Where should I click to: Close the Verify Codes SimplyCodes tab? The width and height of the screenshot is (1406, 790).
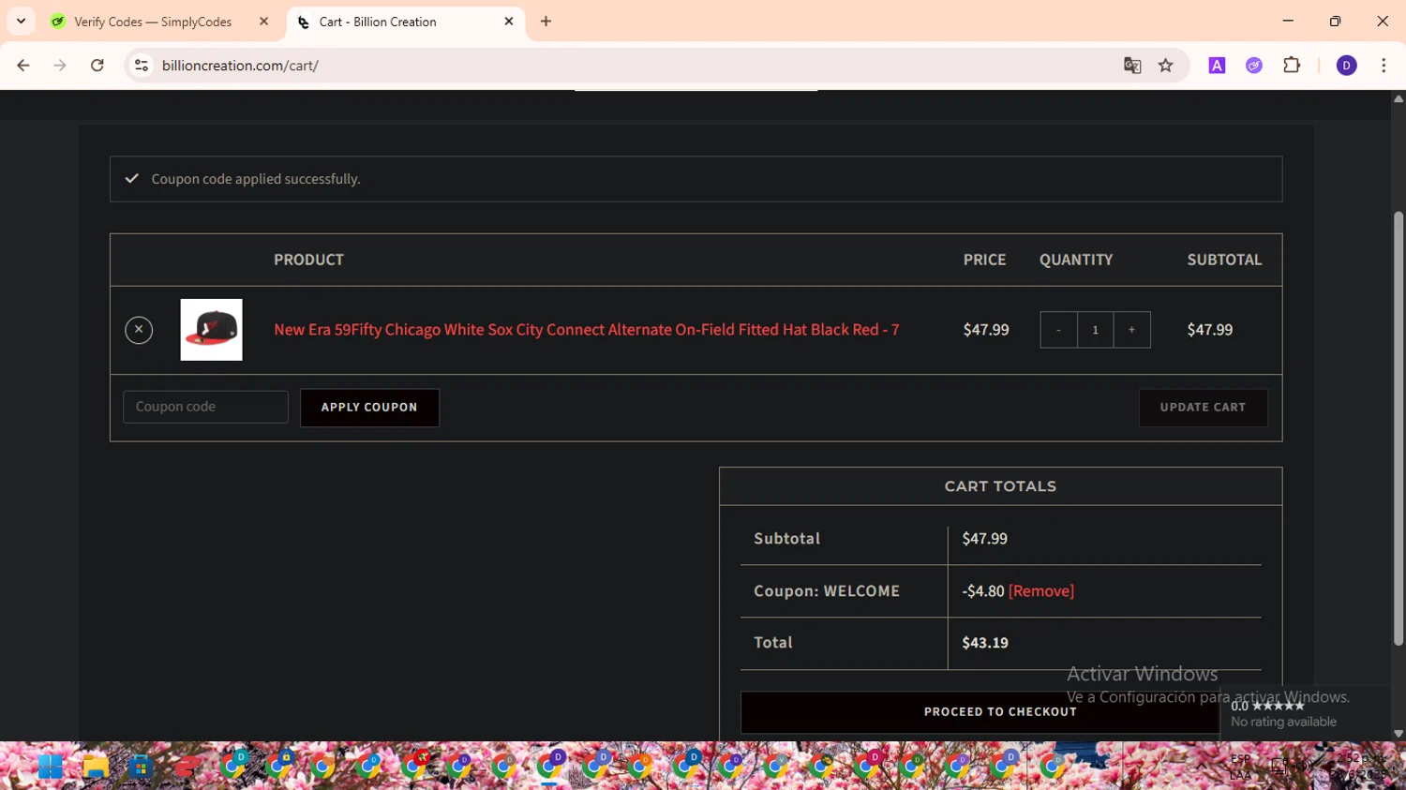click(x=263, y=22)
